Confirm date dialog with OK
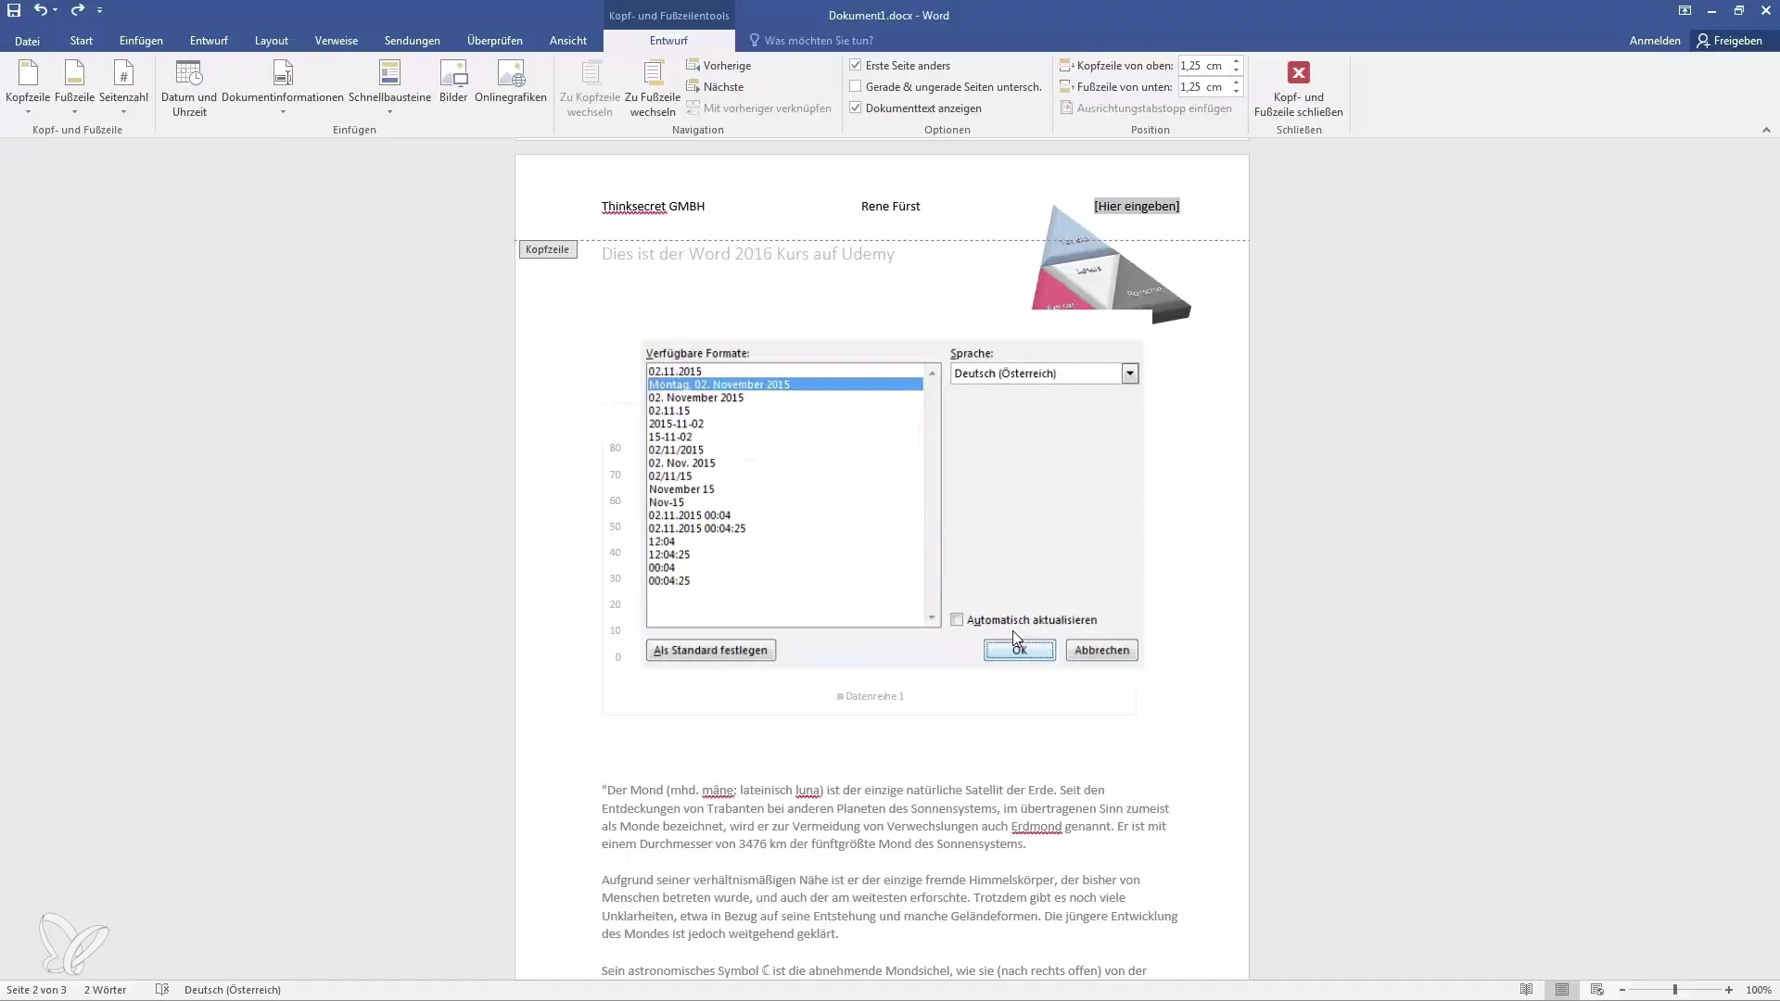Image resolution: width=1780 pixels, height=1001 pixels. click(1019, 651)
